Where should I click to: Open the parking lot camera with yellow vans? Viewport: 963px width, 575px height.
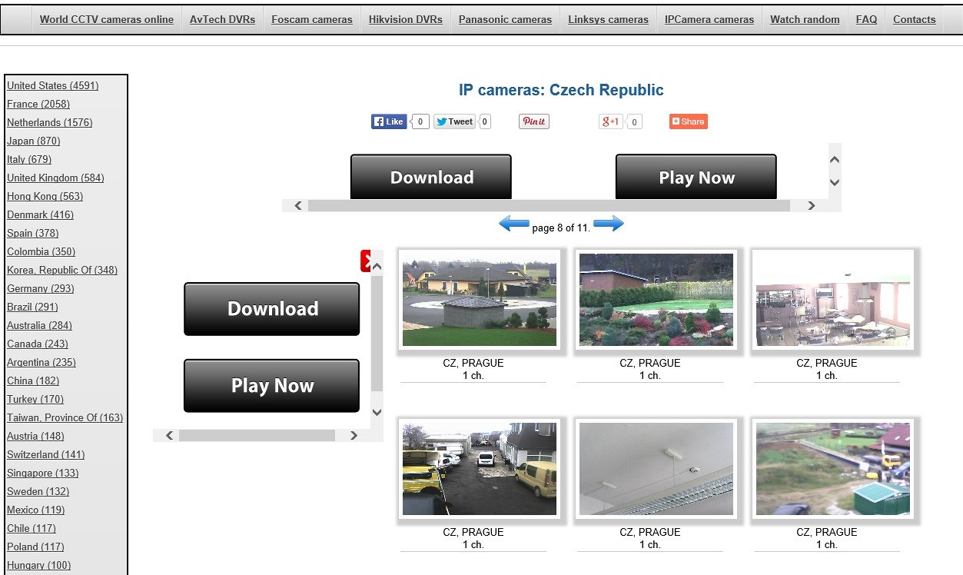point(480,469)
